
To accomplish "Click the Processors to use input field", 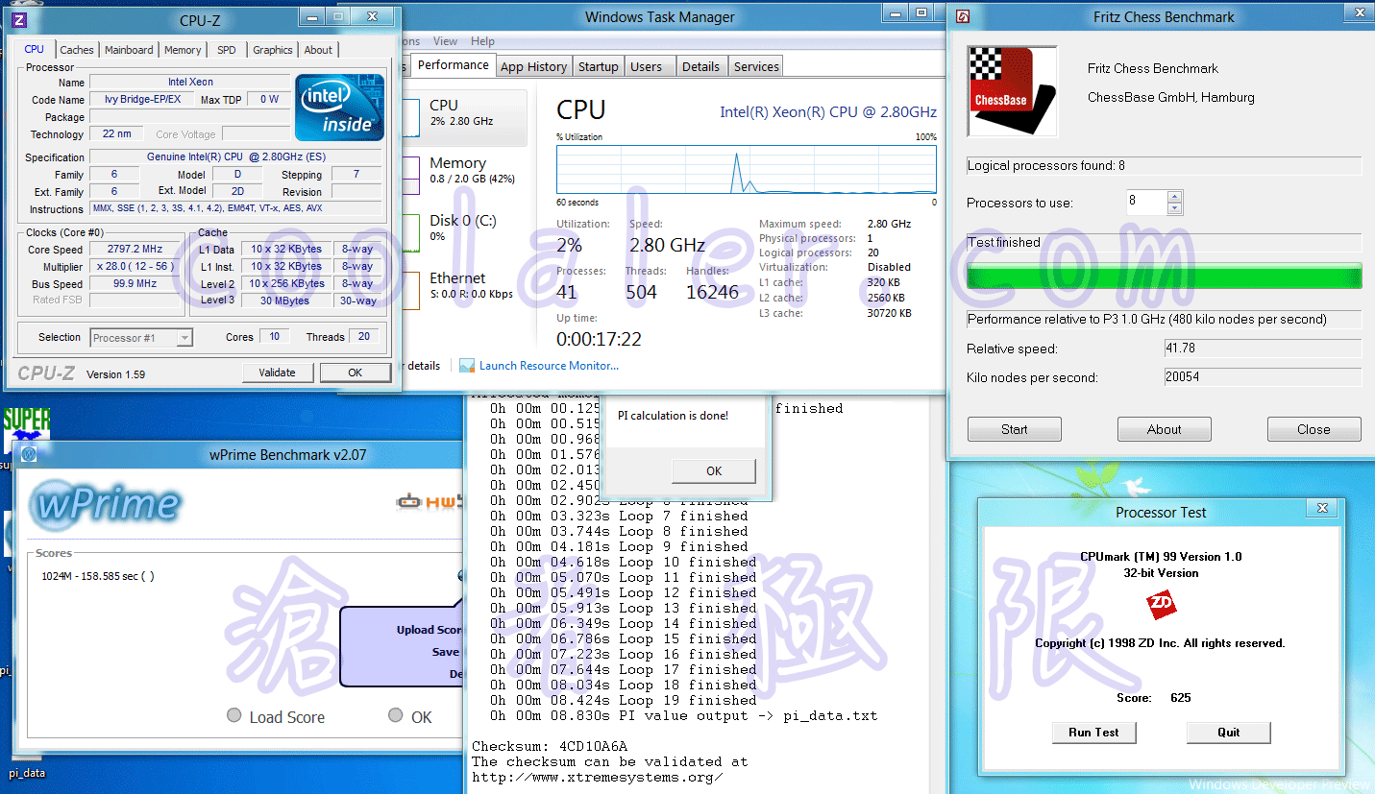I will 1146,203.
